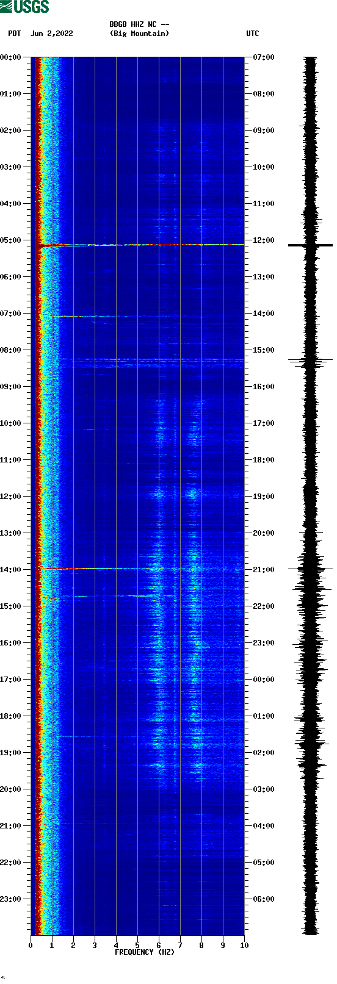Screen dimensions: 337x984
Task: Click the 20:00 PDT axis label
Action: (11, 789)
